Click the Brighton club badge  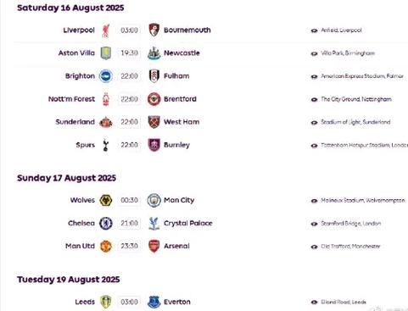106,76
